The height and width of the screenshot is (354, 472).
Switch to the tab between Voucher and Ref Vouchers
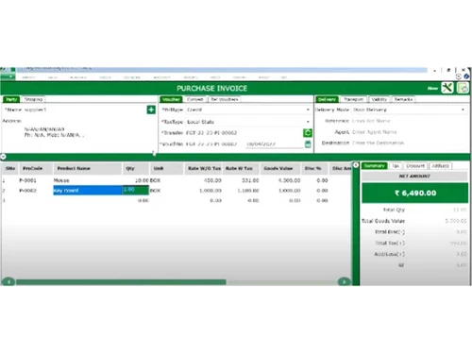tap(195, 99)
